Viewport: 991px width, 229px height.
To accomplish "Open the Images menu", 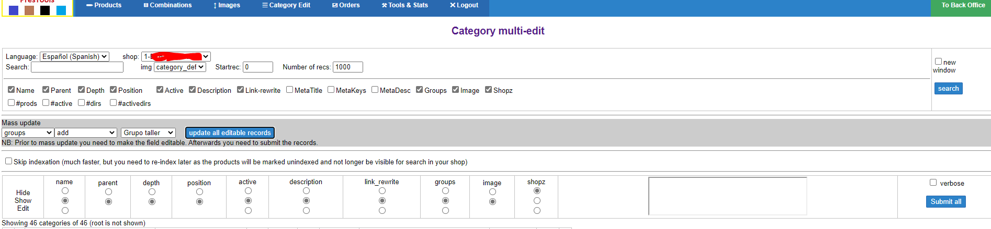I will [227, 5].
